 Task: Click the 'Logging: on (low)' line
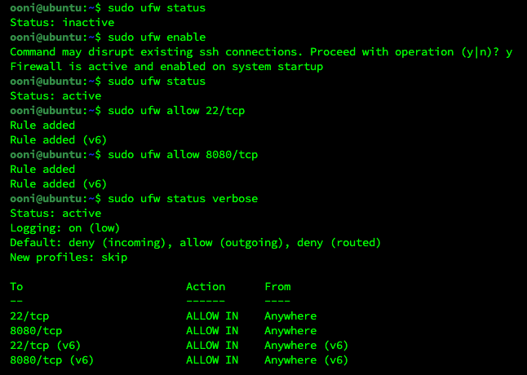(65, 228)
